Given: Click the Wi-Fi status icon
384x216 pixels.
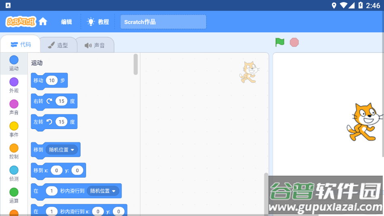Looking at the screenshot, I should click(x=343, y=5).
